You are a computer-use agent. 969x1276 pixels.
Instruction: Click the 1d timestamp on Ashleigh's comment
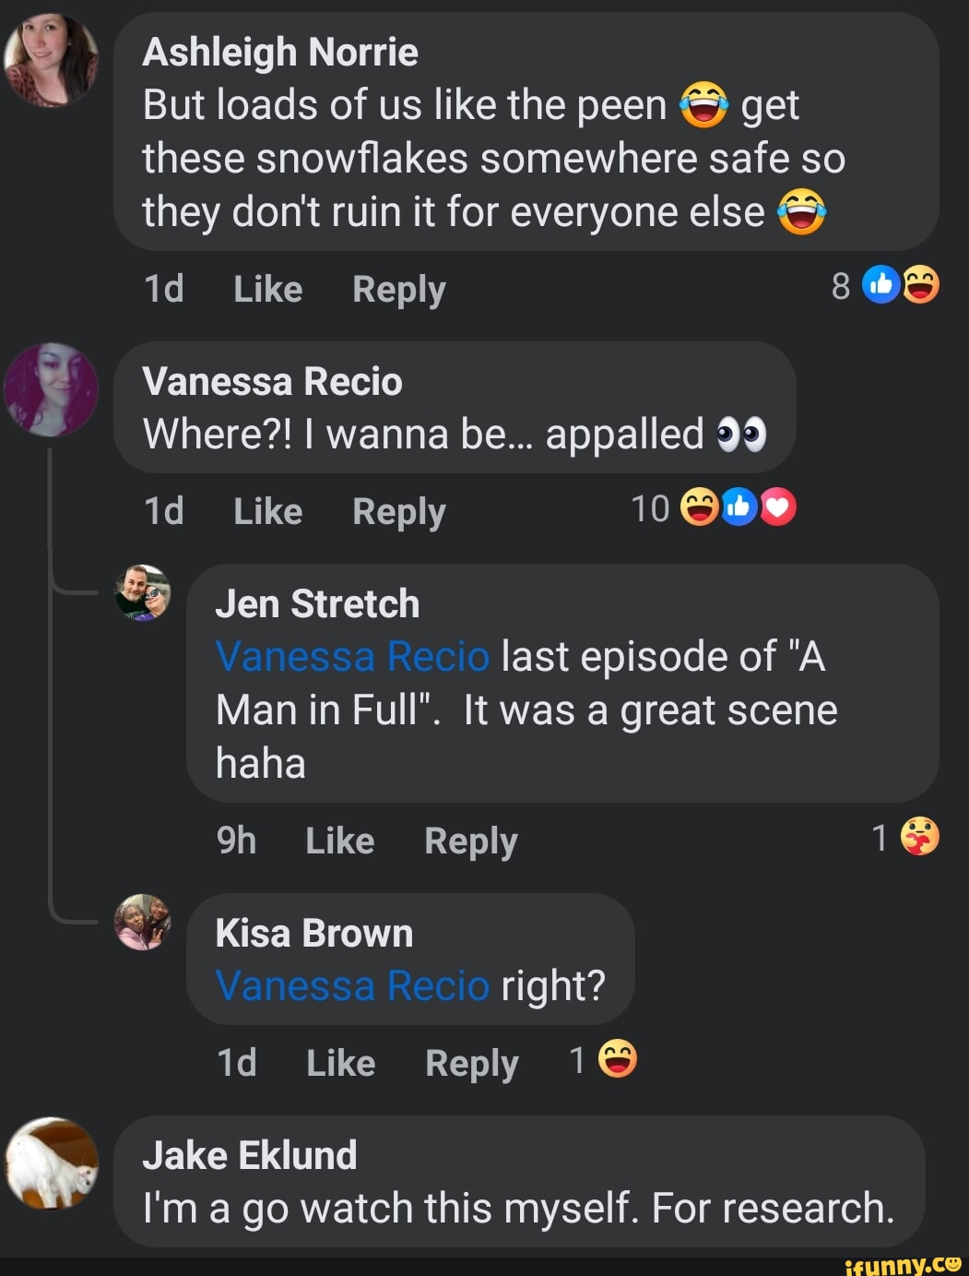(162, 289)
